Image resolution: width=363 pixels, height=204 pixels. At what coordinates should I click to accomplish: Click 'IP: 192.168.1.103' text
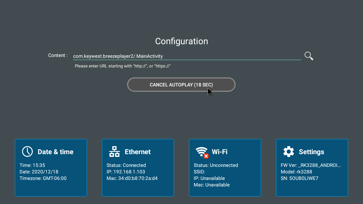click(x=126, y=172)
